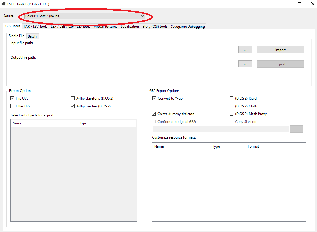The height and width of the screenshot is (232, 317).
Task: Select the Single File sub-tab
Action: tap(16, 36)
